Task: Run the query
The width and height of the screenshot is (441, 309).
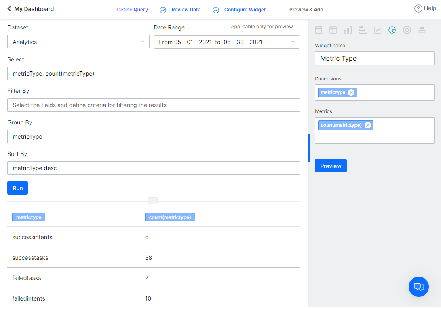Action: [x=17, y=187]
